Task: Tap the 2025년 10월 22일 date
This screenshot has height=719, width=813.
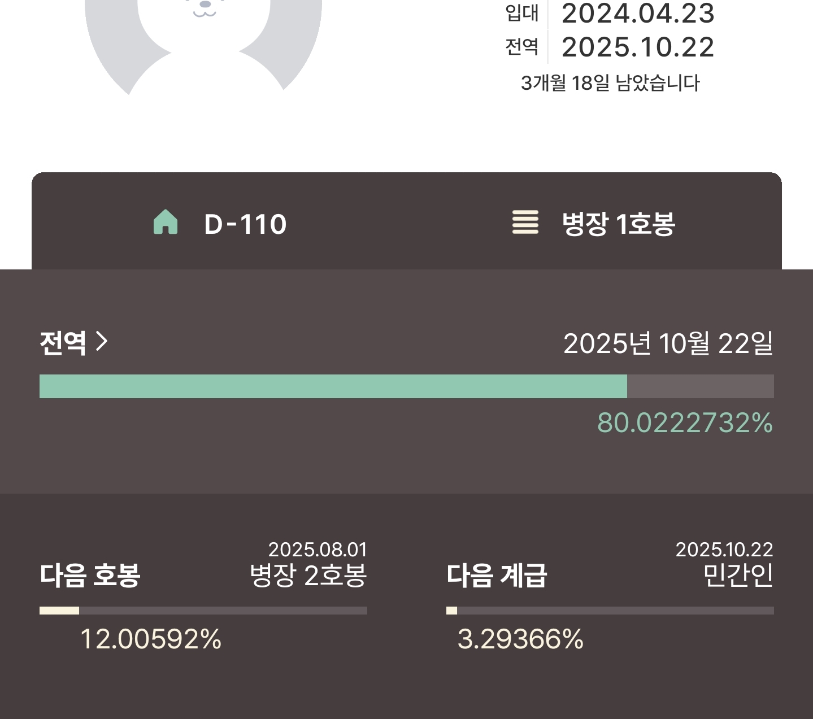Action: [668, 343]
